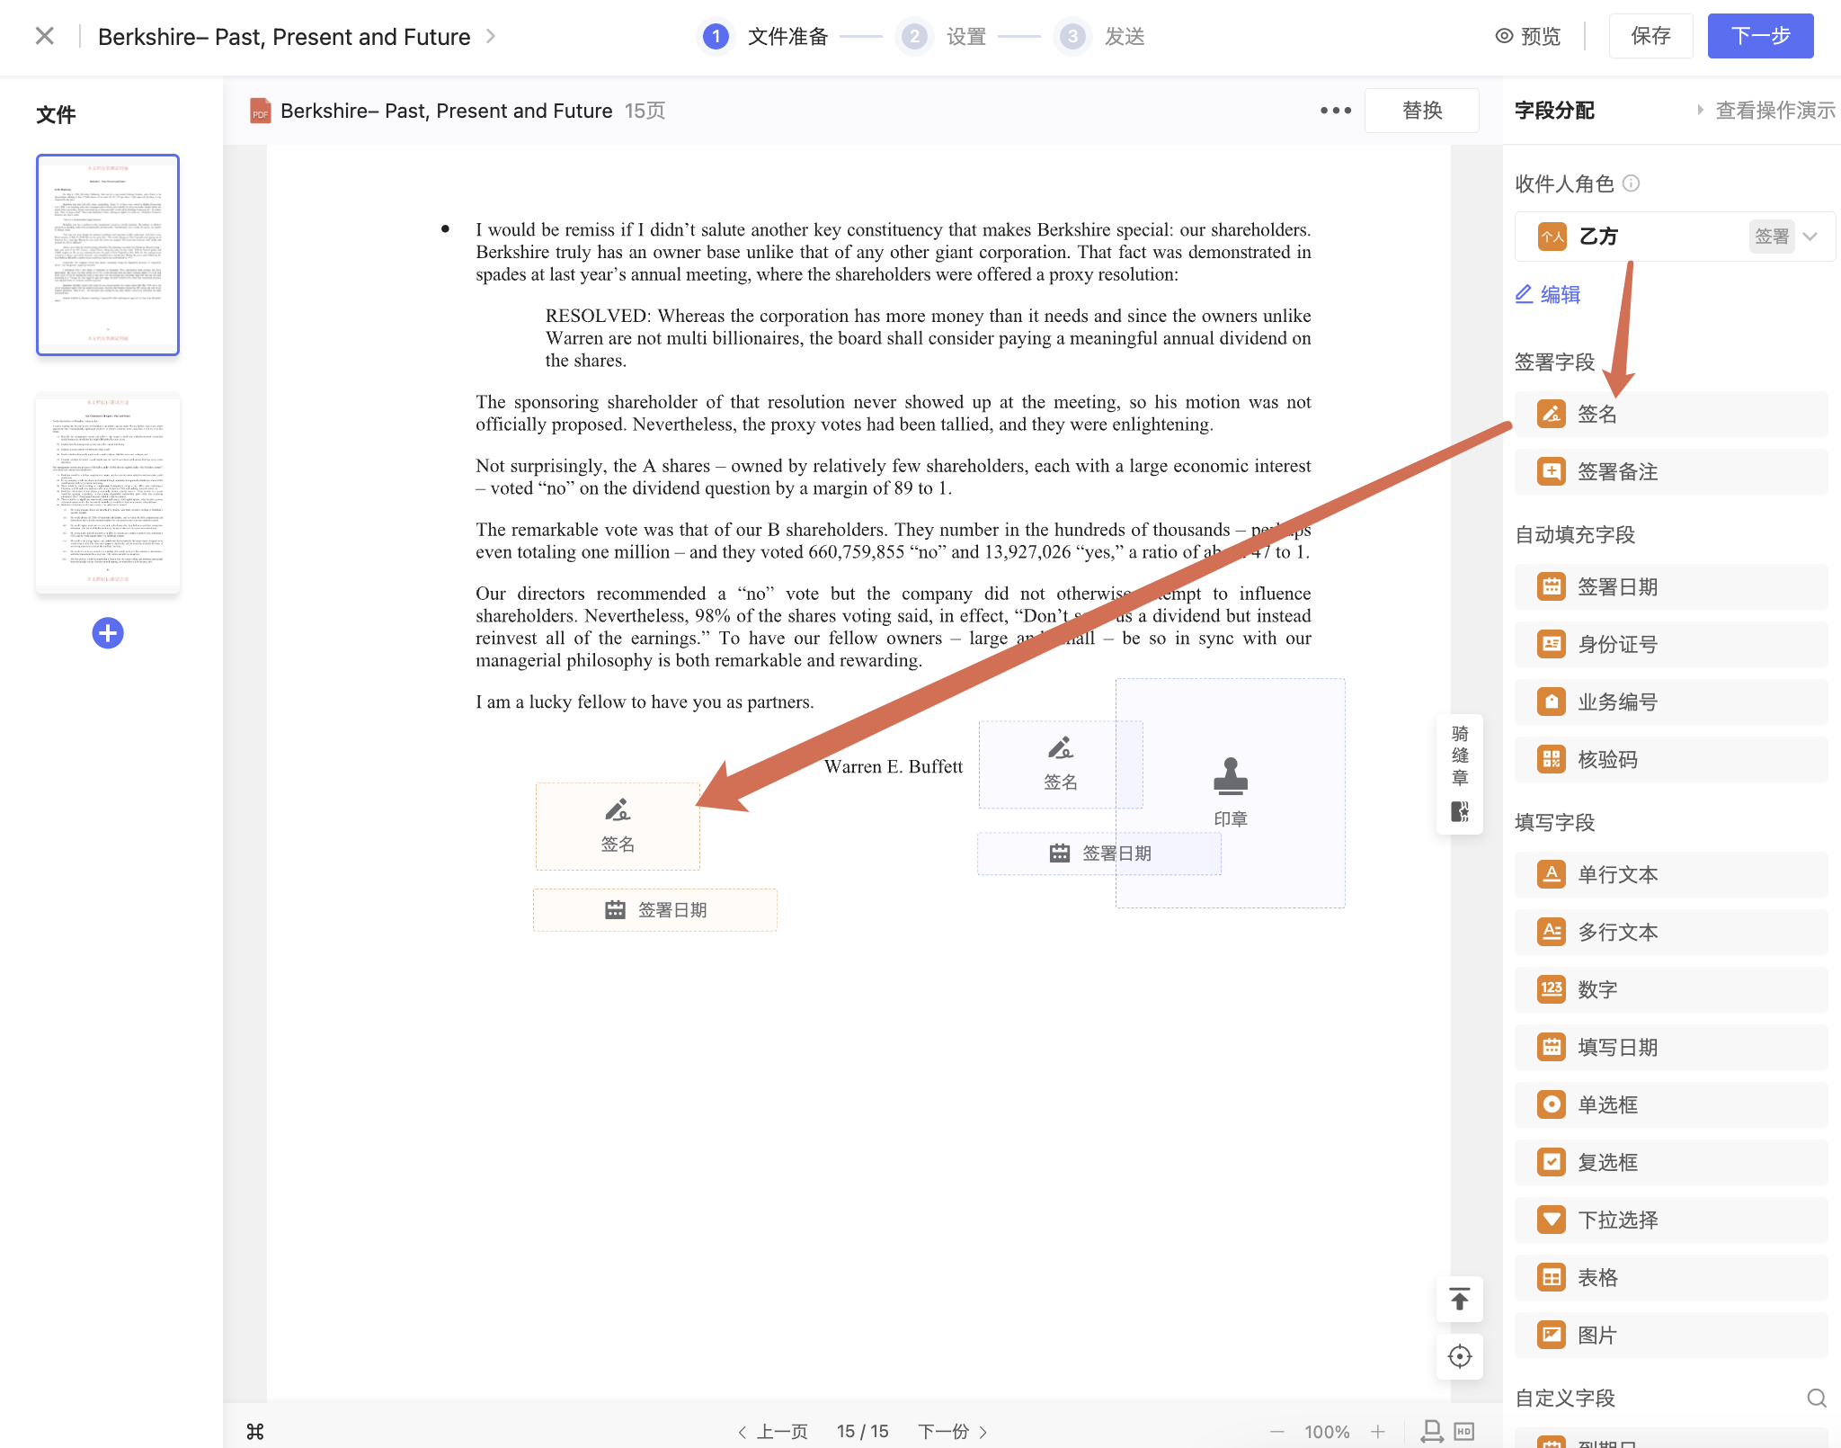Viewport: 1841px width, 1448px height.
Task: Click the keyboard shortcuts command icon
Action: 255,1431
